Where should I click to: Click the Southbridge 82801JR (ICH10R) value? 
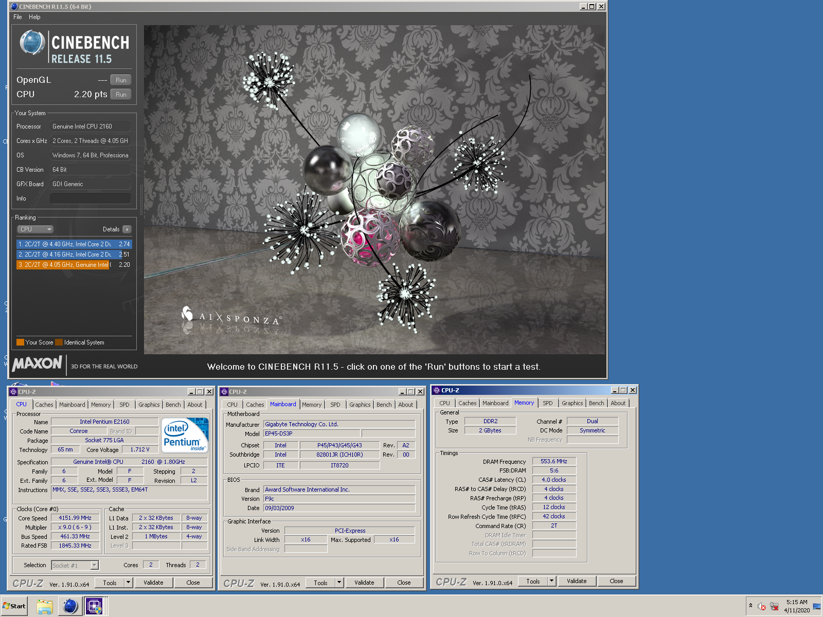(339, 455)
